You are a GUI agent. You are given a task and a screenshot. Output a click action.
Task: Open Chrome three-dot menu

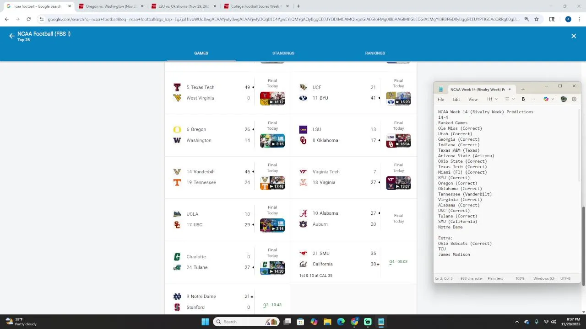[579, 19]
